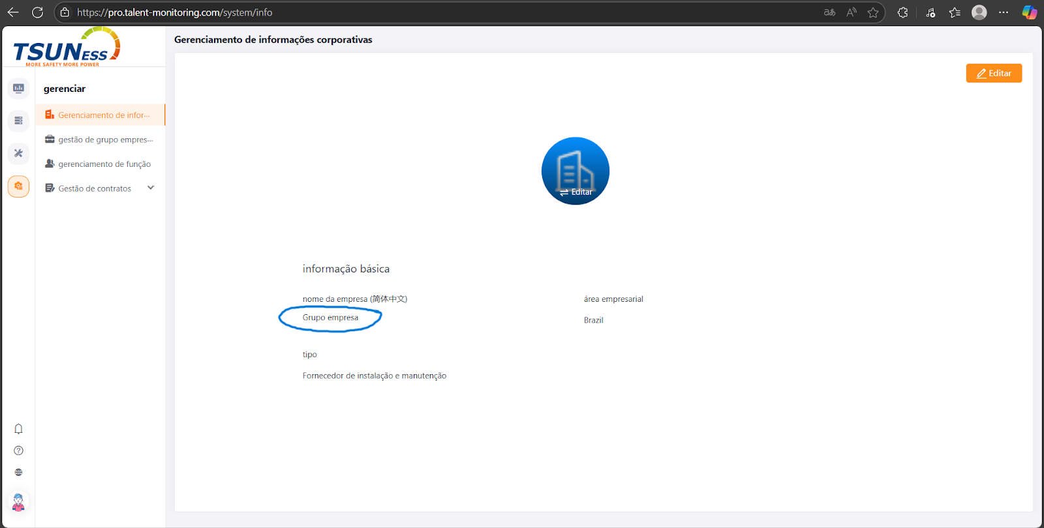Refresh the page in the browser
The width and height of the screenshot is (1044, 528).
[x=38, y=12]
